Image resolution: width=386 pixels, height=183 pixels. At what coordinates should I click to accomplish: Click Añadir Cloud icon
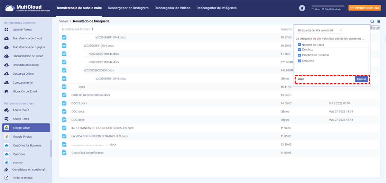6,110
